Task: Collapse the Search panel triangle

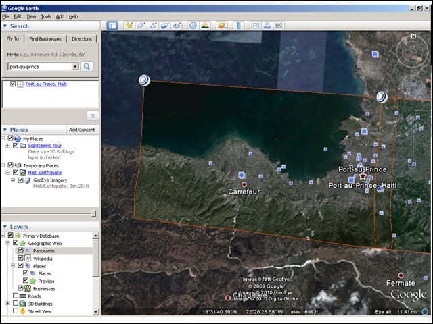Action: [5, 26]
